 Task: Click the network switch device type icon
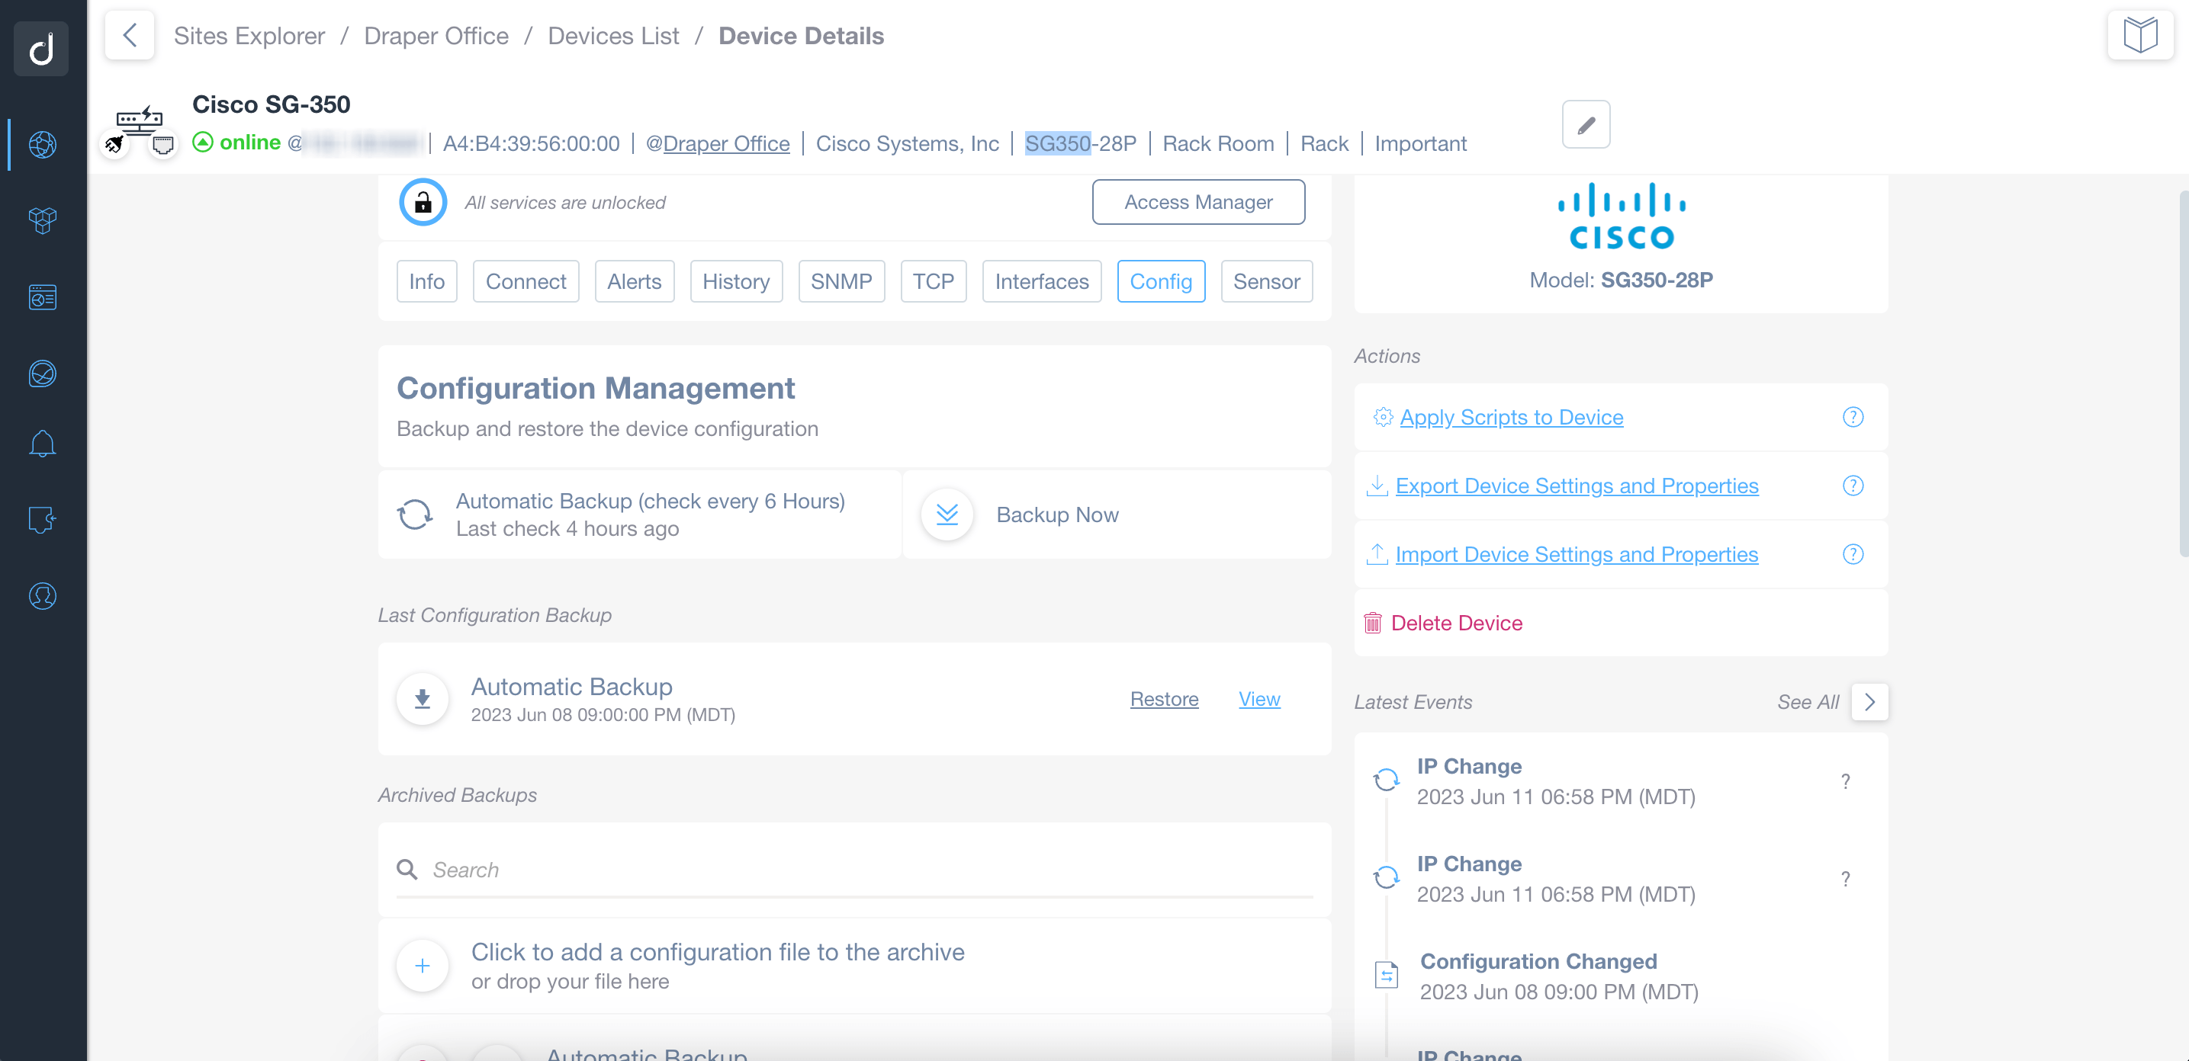140,122
